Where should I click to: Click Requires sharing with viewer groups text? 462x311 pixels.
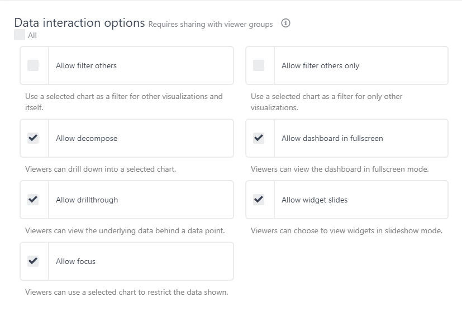coord(211,24)
